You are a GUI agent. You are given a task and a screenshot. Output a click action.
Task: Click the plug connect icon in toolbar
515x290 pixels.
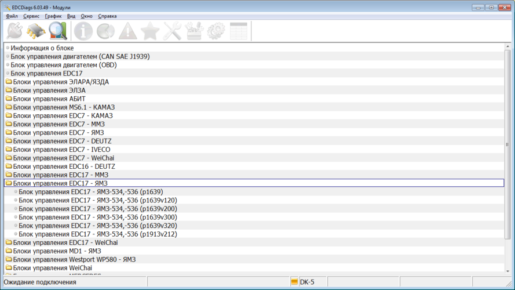[x=14, y=31]
